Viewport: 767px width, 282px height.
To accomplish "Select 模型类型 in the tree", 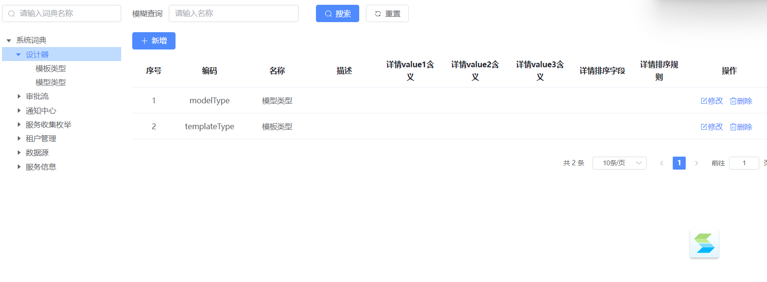I will point(50,82).
